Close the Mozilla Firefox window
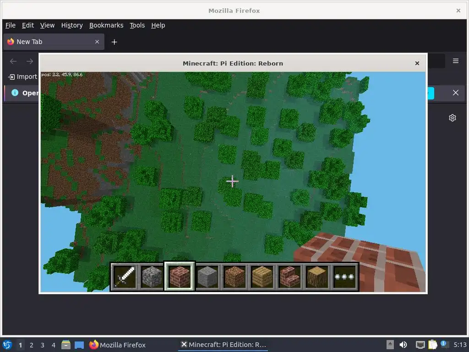Screen dimensions: 469x352 click(458, 11)
